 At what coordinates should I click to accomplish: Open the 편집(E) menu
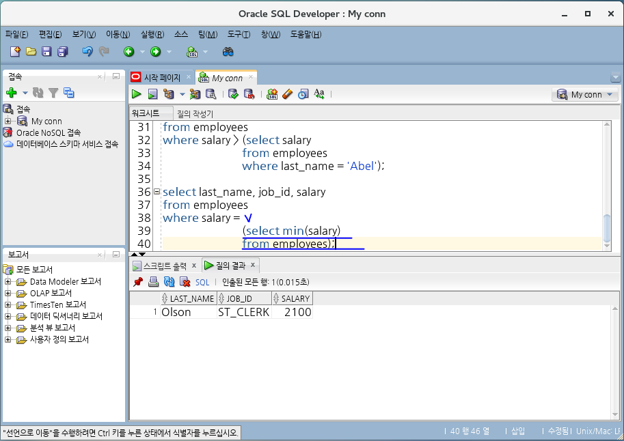pyautogui.click(x=50, y=34)
